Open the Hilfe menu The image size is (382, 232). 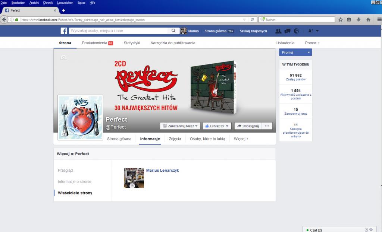click(93, 3)
